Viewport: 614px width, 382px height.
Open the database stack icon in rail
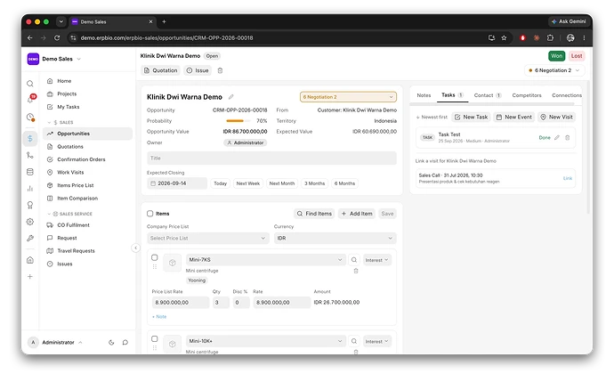pos(30,172)
